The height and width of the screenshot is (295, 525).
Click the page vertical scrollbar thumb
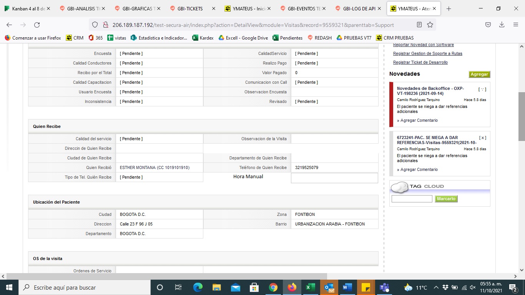[x=522, y=117]
